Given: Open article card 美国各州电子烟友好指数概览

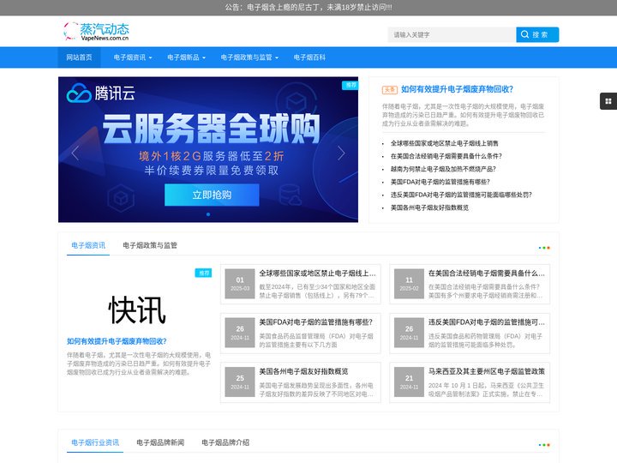Looking at the screenshot, I should (301, 382).
